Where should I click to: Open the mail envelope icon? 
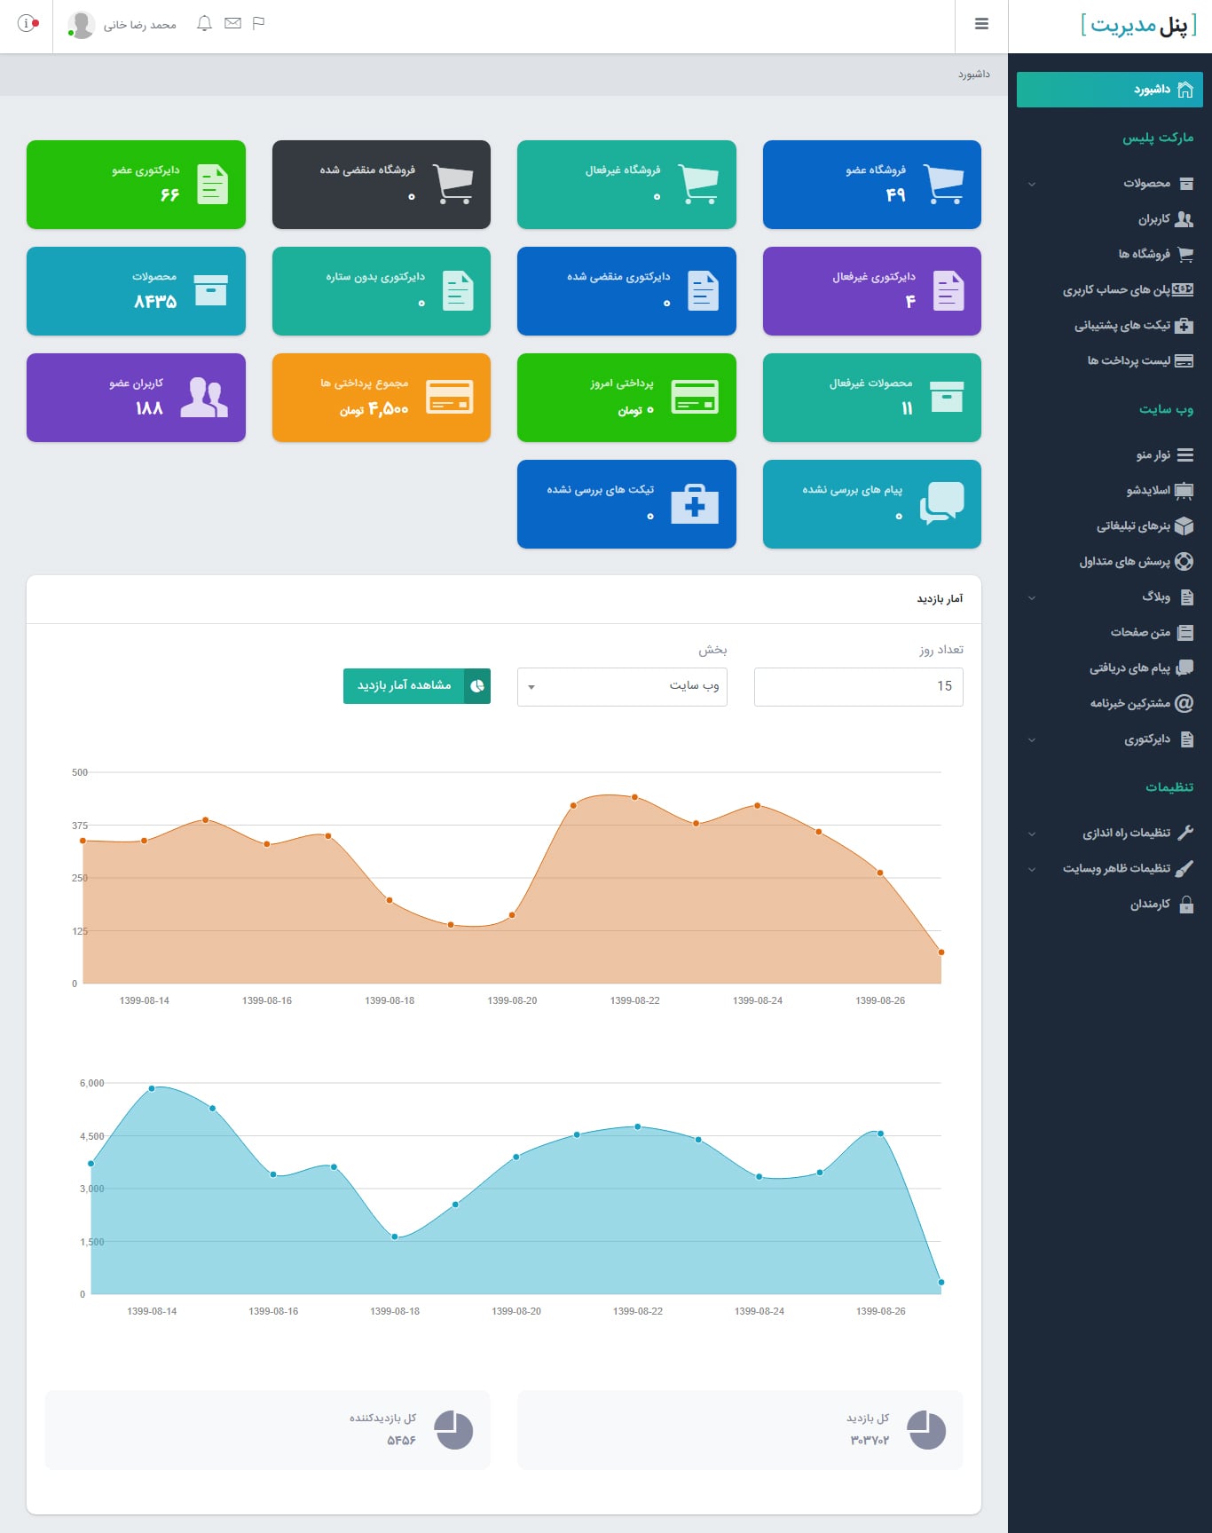[x=232, y=23]
